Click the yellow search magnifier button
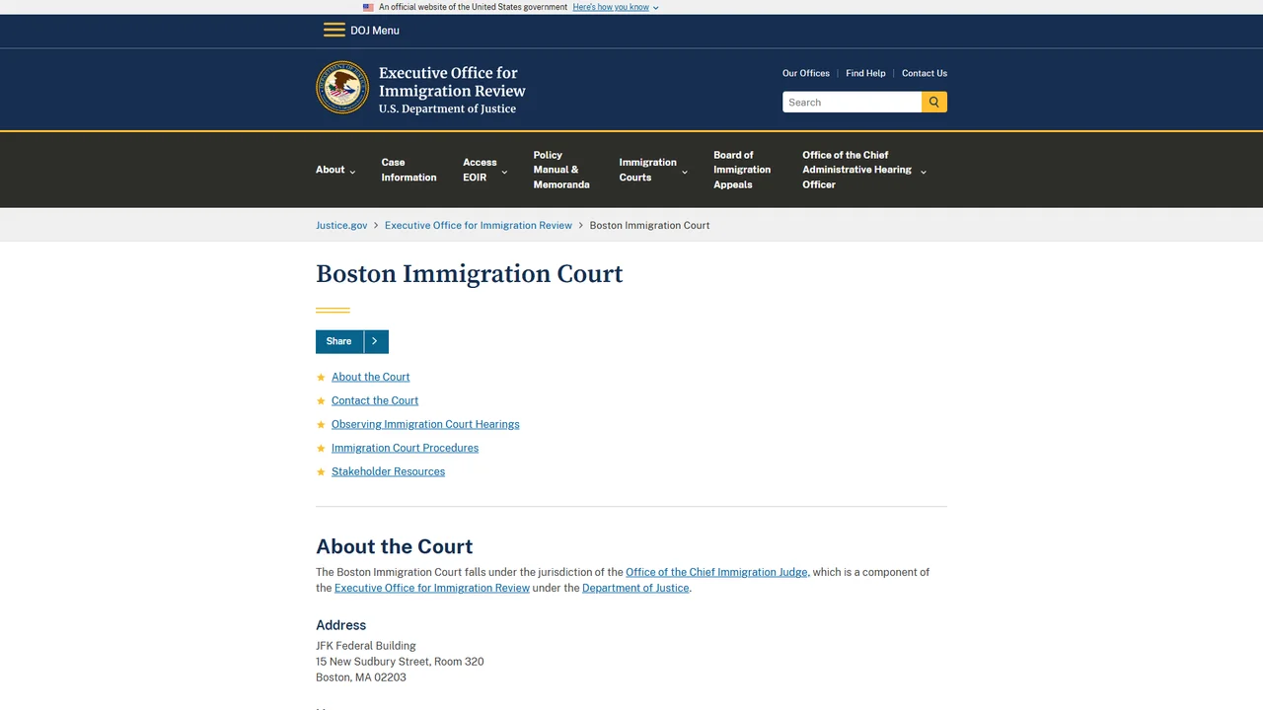Screen dimensions: 1263x710 [x=934, y=102]
